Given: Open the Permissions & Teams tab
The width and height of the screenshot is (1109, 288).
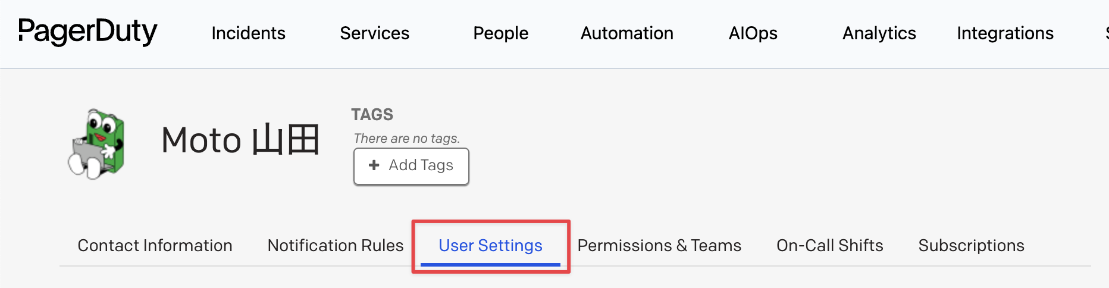Looking at the screenshot, I should 659,246.
